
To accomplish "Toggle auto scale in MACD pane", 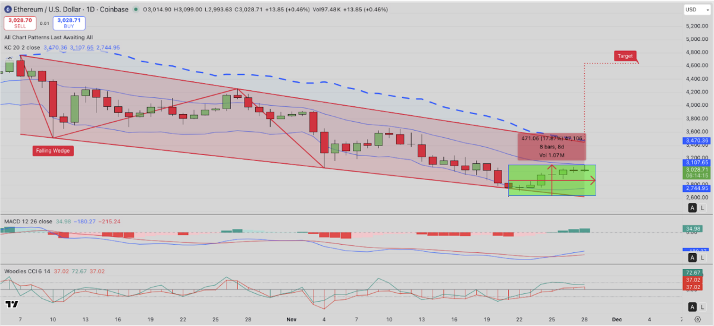I will point(692,258).
